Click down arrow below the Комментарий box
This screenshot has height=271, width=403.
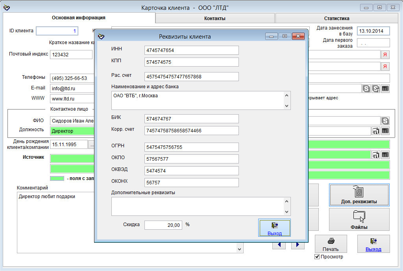(240, 249)
